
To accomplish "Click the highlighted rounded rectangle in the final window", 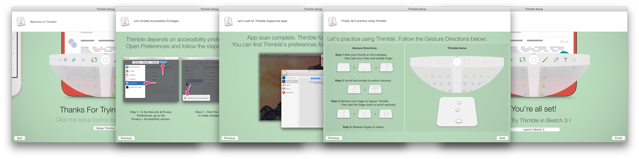I will tap(534, 60).
